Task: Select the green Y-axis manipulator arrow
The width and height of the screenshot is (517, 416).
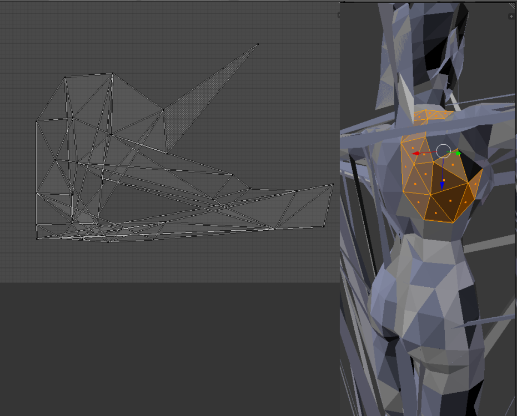Action: click(457, 153)
